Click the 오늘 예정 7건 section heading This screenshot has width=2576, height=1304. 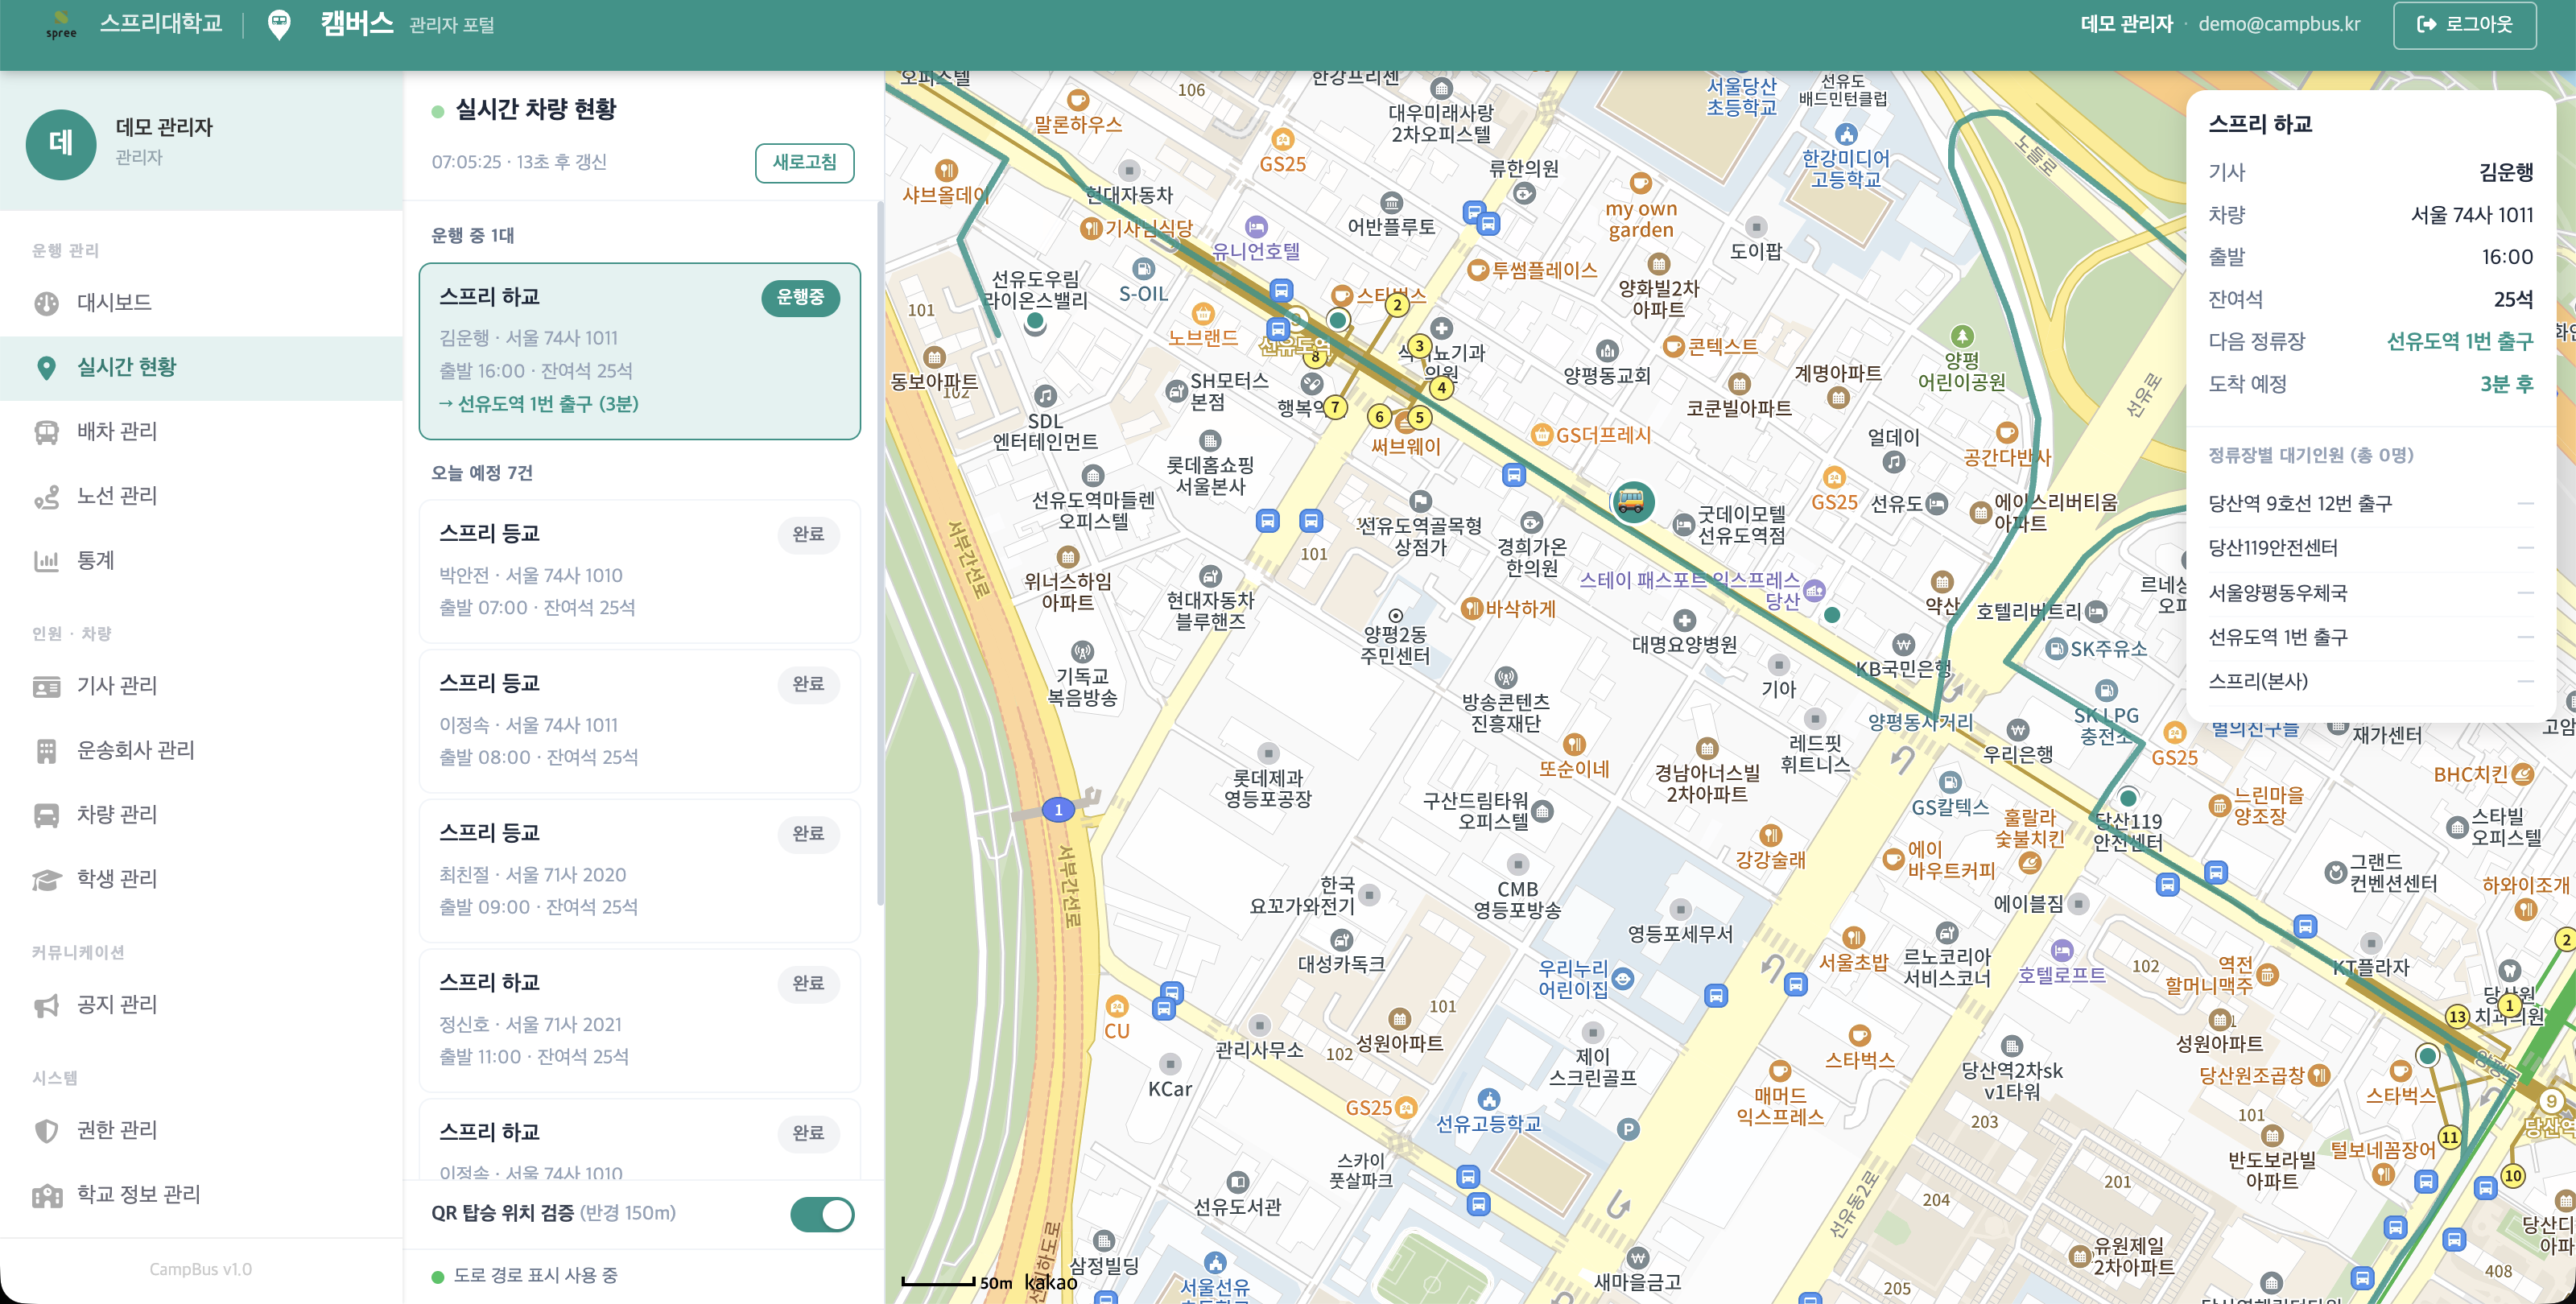[x=482, y=473]
